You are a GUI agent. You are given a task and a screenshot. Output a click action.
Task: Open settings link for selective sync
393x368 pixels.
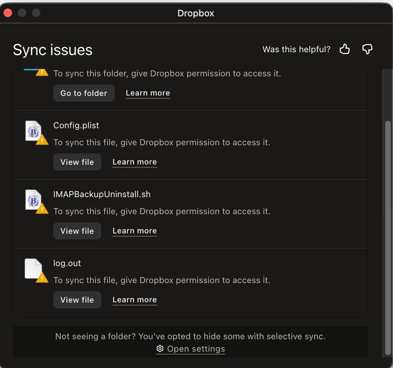196,349
